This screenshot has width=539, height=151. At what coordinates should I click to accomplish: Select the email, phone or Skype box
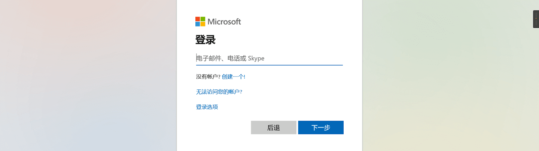(x=269, y=58)
